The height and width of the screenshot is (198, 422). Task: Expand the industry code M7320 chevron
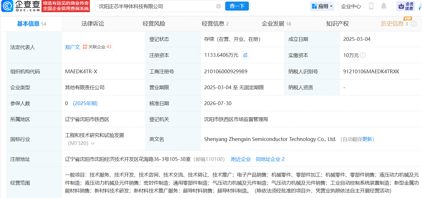pos(93,143)
